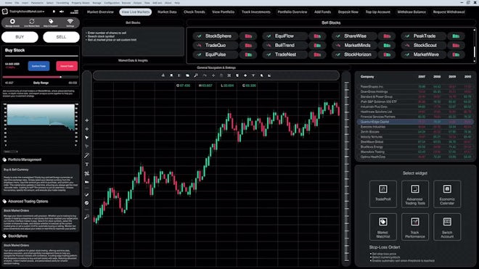Viewport: 479px width, 269px height.
Task: Switch to View Live Markets tab
Action: [135, 12]
